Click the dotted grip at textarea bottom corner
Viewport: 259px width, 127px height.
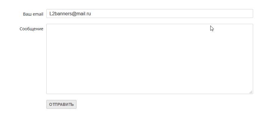point(251,92)
